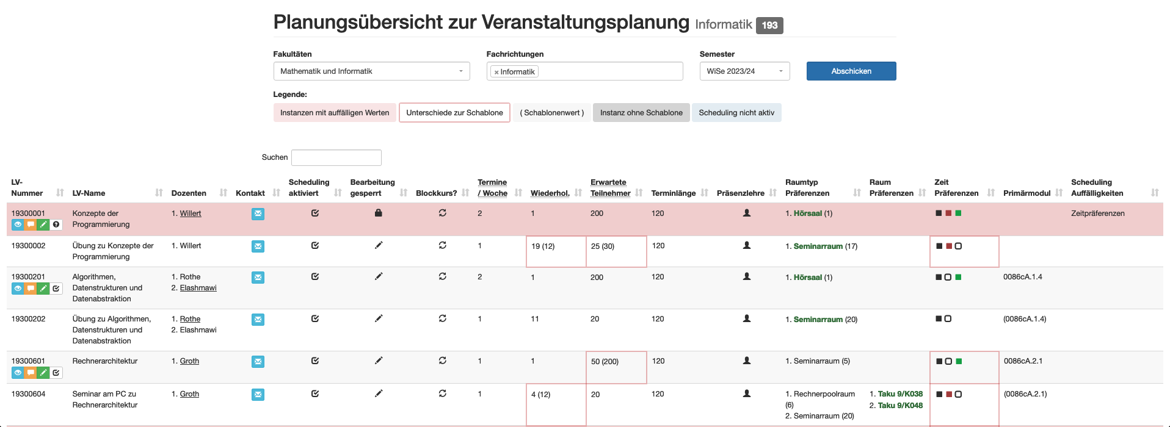
Task: Toggle Scheduling aktiviert checkbox for course 19300202
Action: tap(315, 318)
